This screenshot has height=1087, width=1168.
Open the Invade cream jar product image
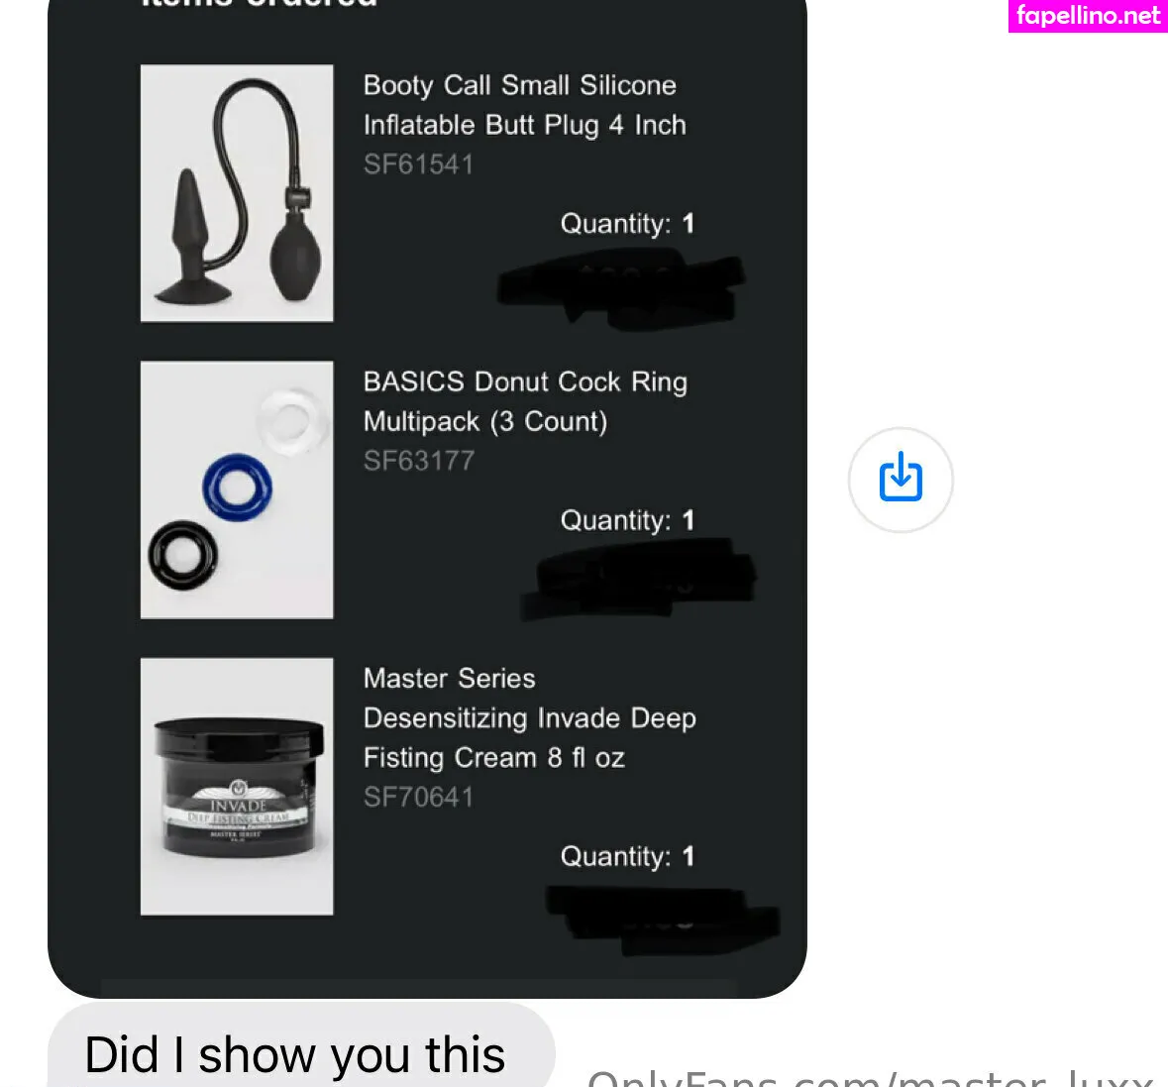pos(237,786)
